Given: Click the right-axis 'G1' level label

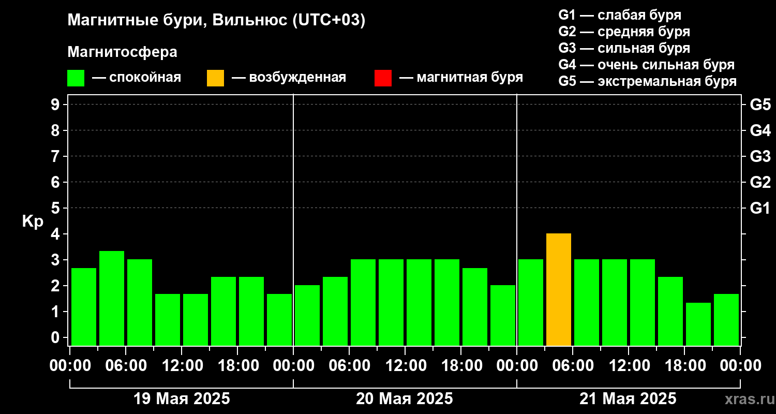Looking at the screenshot, I should 760,209.
